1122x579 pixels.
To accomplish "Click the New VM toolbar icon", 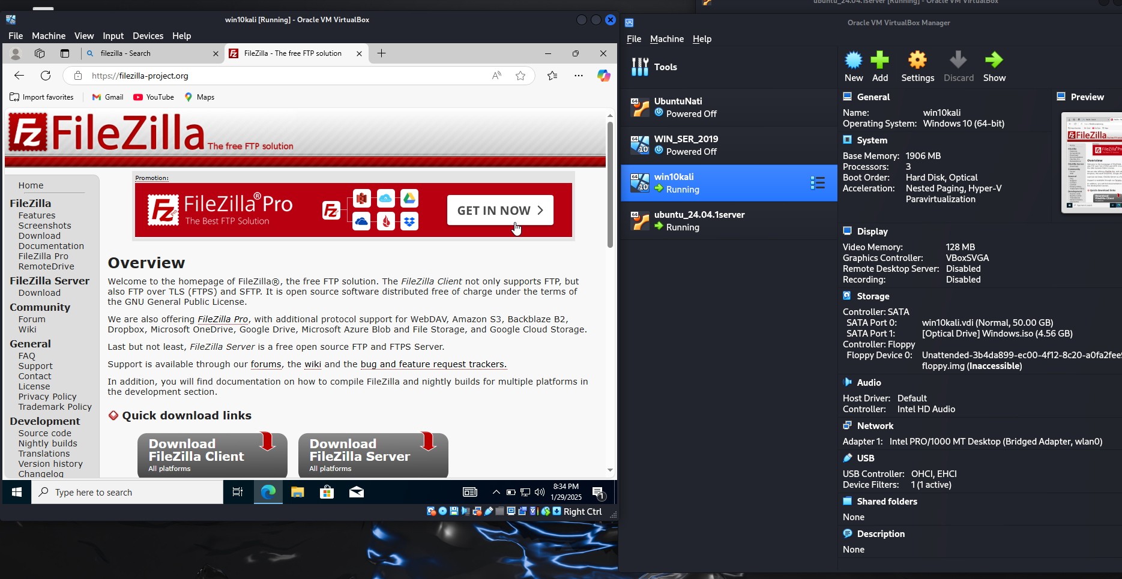I will [853, 60].
